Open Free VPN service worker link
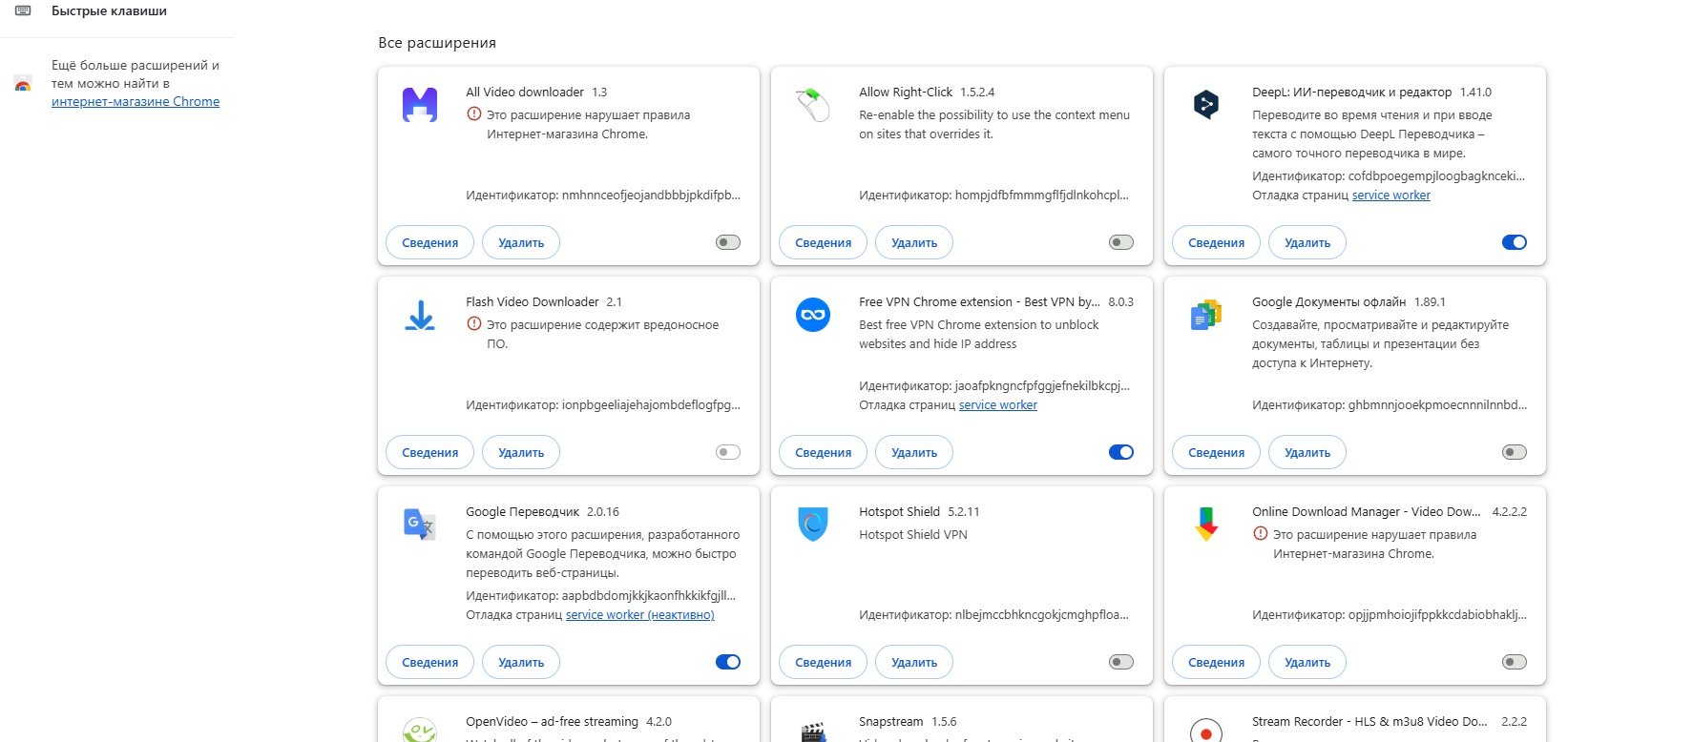 coord(998,404)
